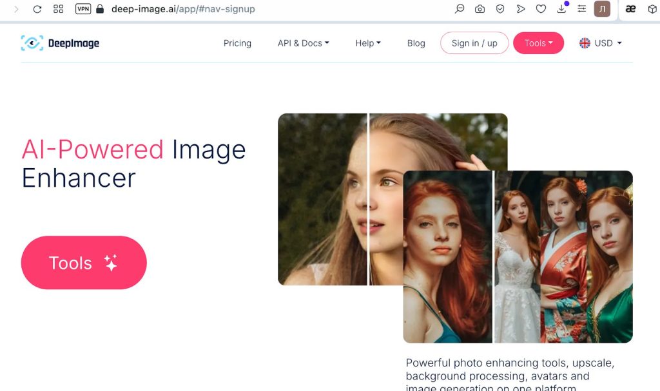Open the browser downloads icon
Screen dimensions: 660x391
[x=561, y=9]
